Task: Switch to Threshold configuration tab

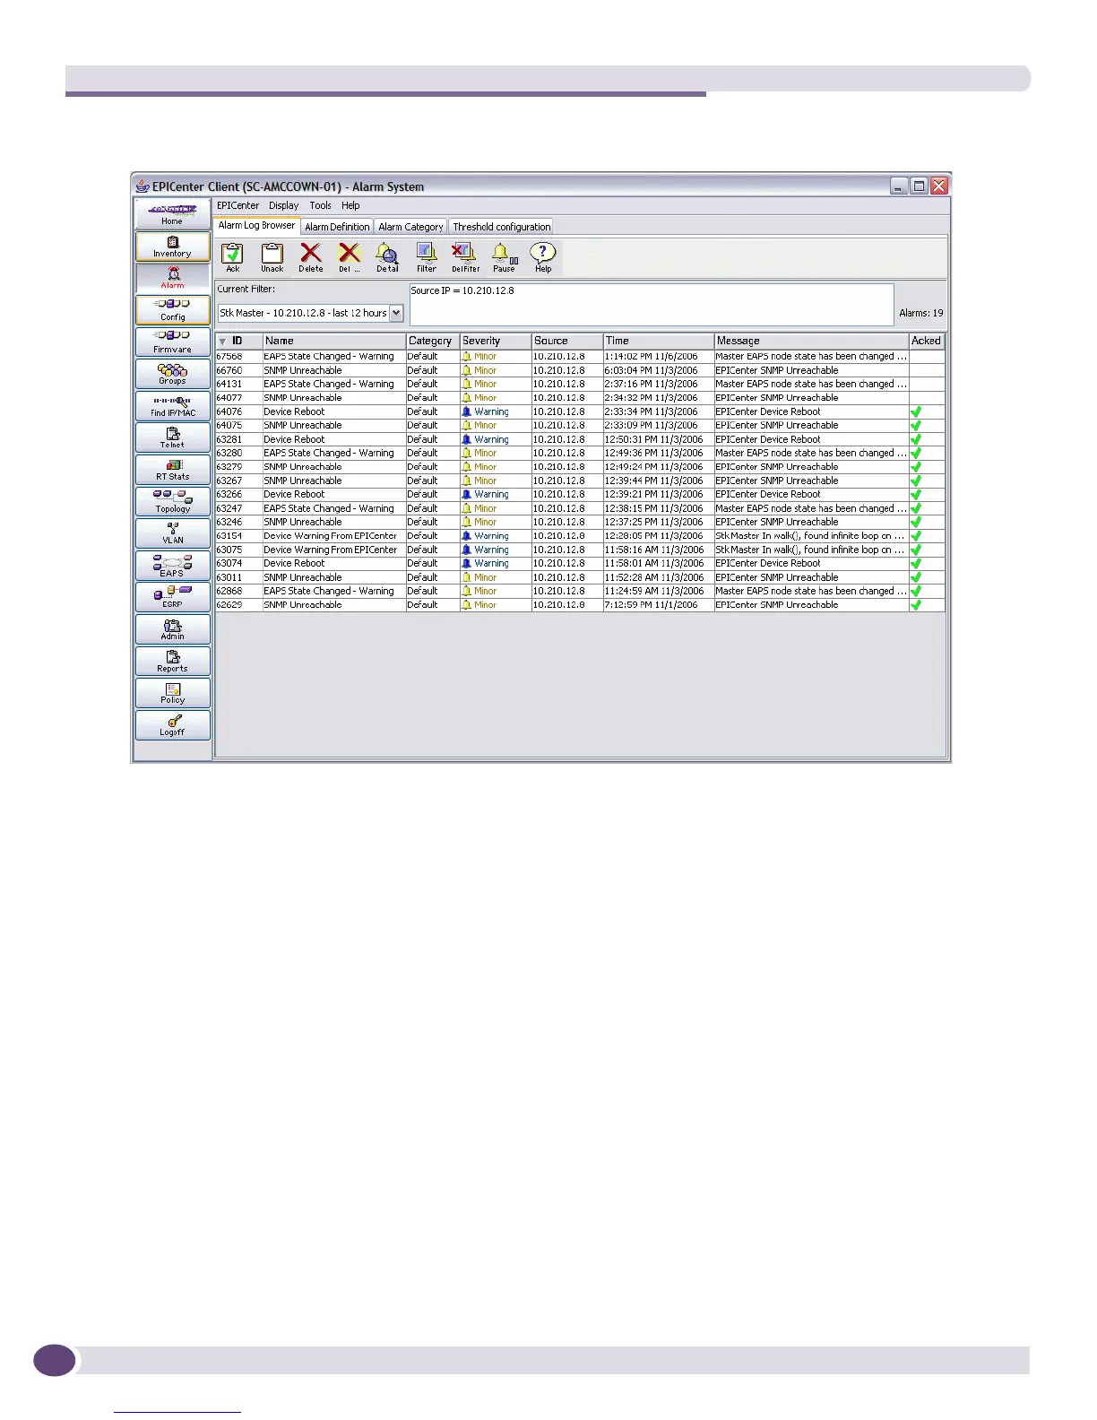Action: [x=501, y=227]
